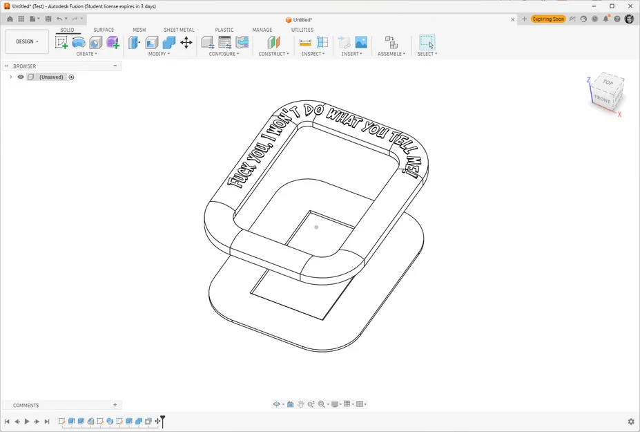
Task: Click the Move/Copy arrows icon
Action: pyautogui.click(x=186, y=42)
